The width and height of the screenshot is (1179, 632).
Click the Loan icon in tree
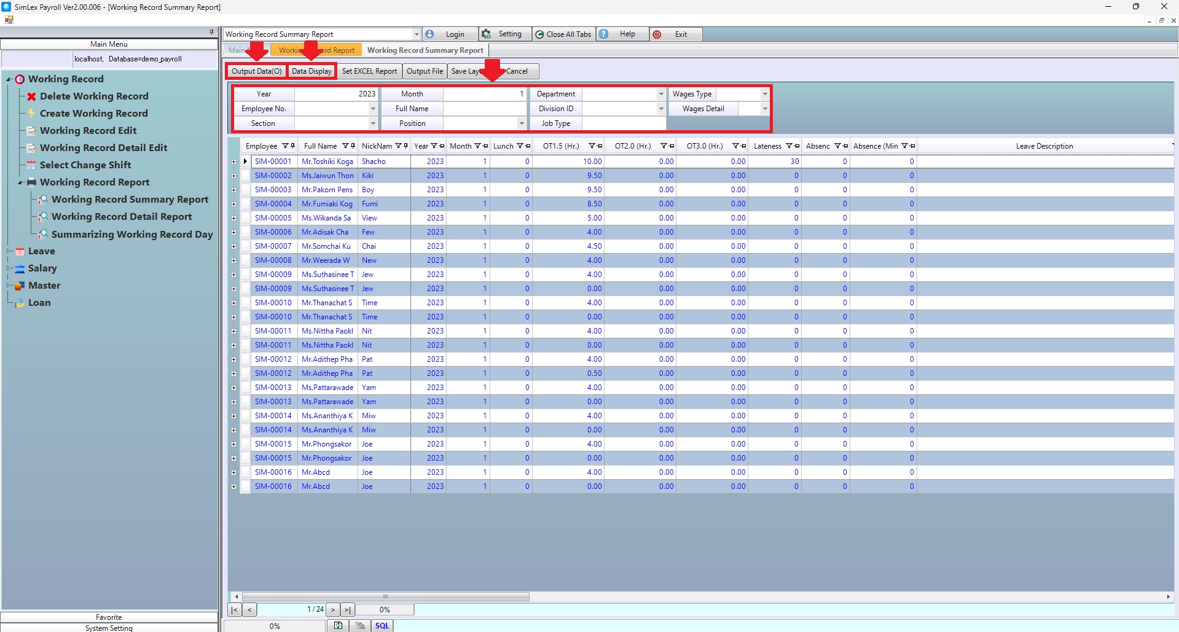coord(20,303)
